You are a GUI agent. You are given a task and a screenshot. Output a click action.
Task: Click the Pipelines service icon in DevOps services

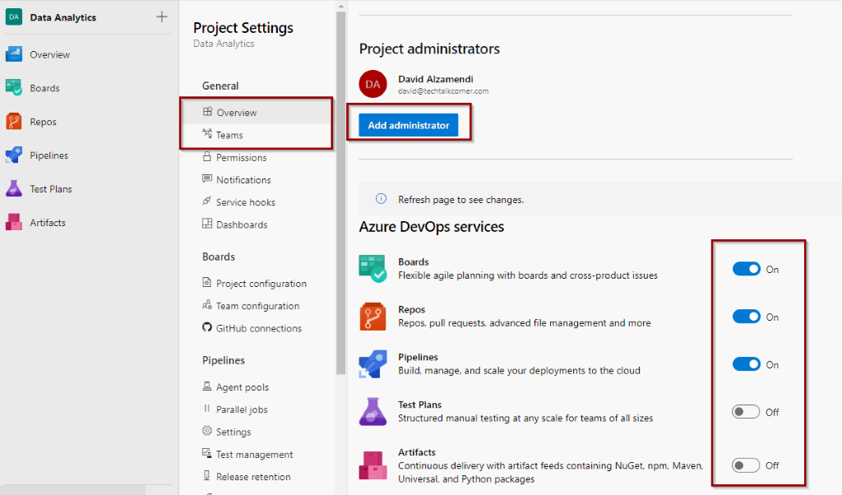pos(372,364)
